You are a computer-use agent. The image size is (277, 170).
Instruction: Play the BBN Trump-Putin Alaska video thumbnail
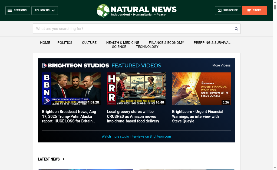tap(71, 89)
